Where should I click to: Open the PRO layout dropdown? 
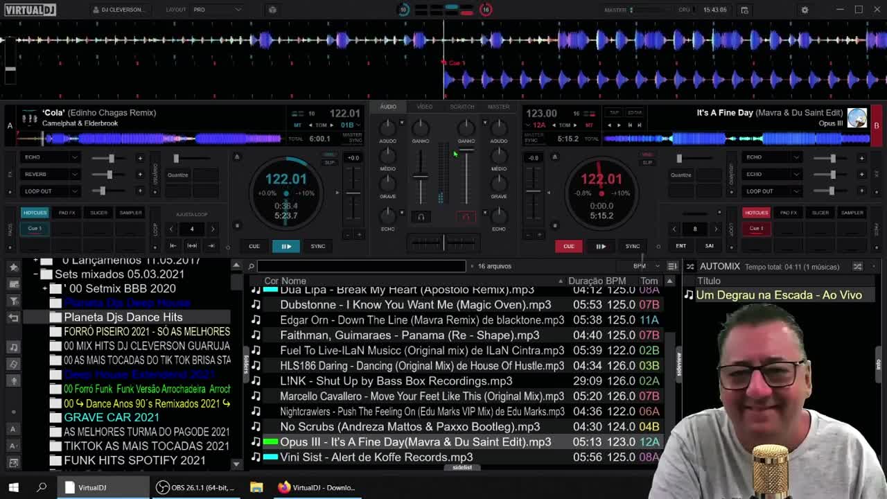[217, 10]
